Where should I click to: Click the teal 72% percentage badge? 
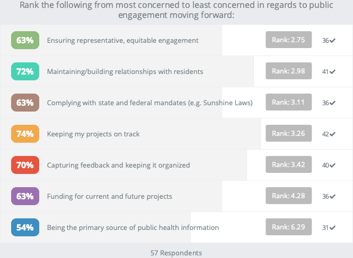(25, 71)
